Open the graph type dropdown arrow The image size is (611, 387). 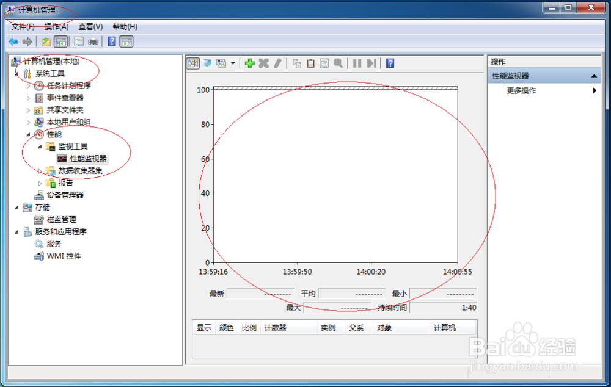pyautogui.click(x=233, y=63)
